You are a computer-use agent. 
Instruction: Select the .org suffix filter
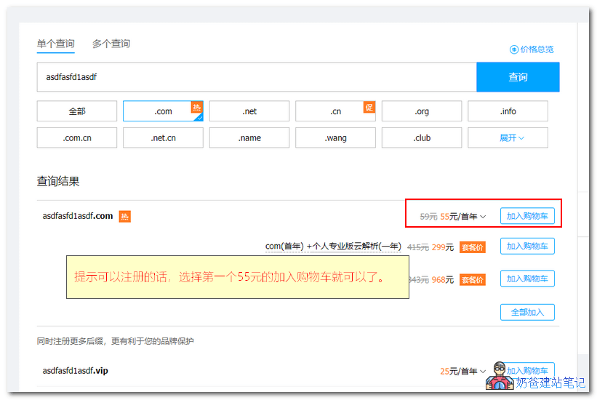(x=422, y=111)
